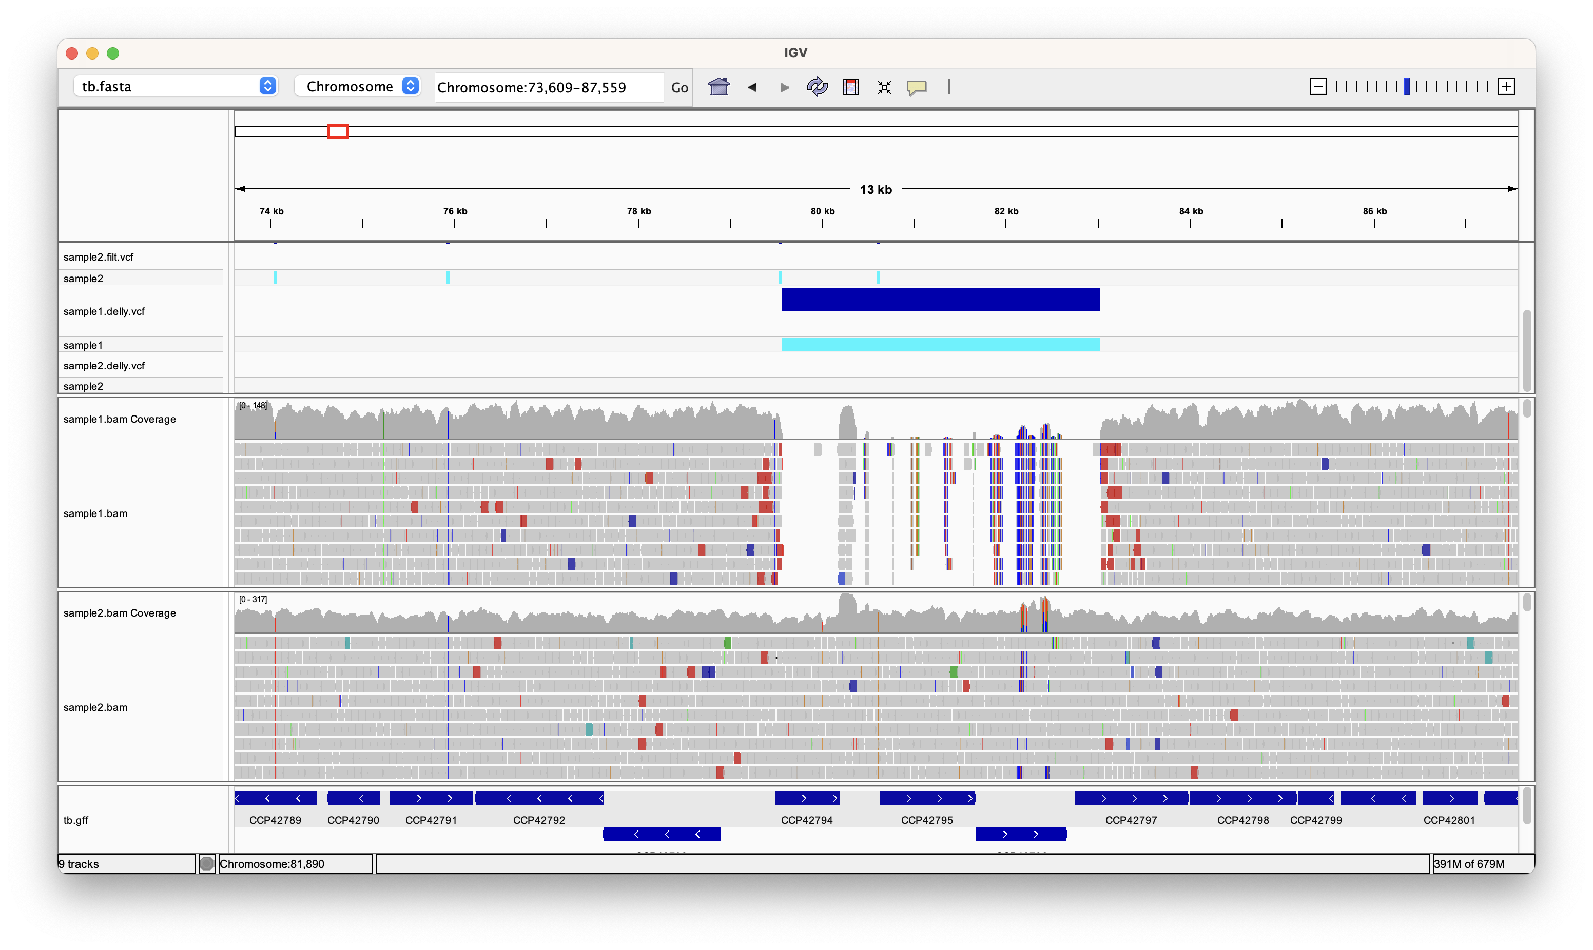The image size is (1593, 950).
Task: Go forward to next locus
Action: point(785,87)
